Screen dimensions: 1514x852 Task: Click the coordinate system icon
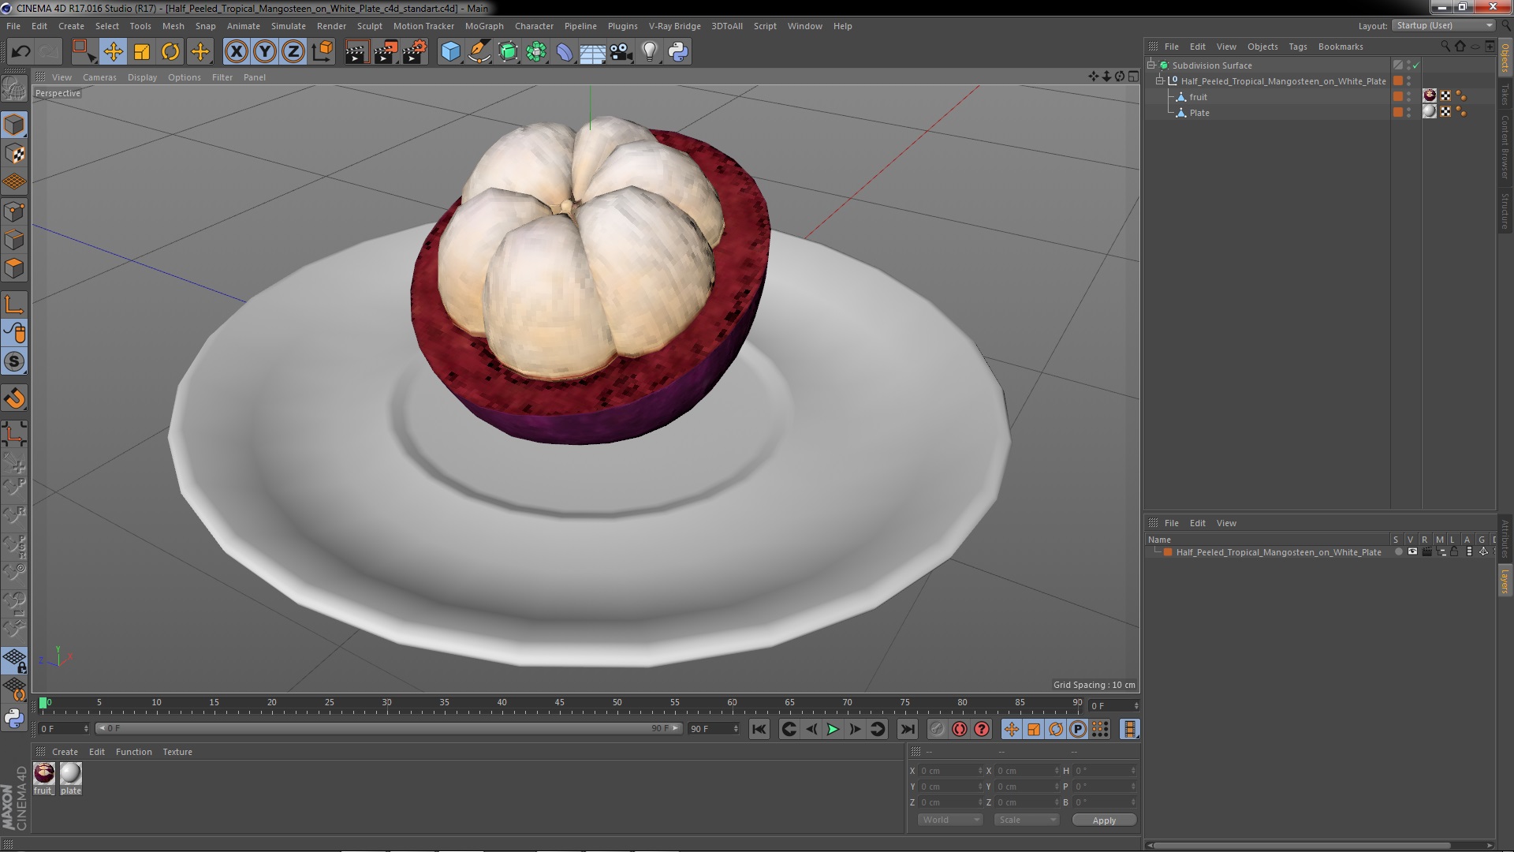point(323,52)
